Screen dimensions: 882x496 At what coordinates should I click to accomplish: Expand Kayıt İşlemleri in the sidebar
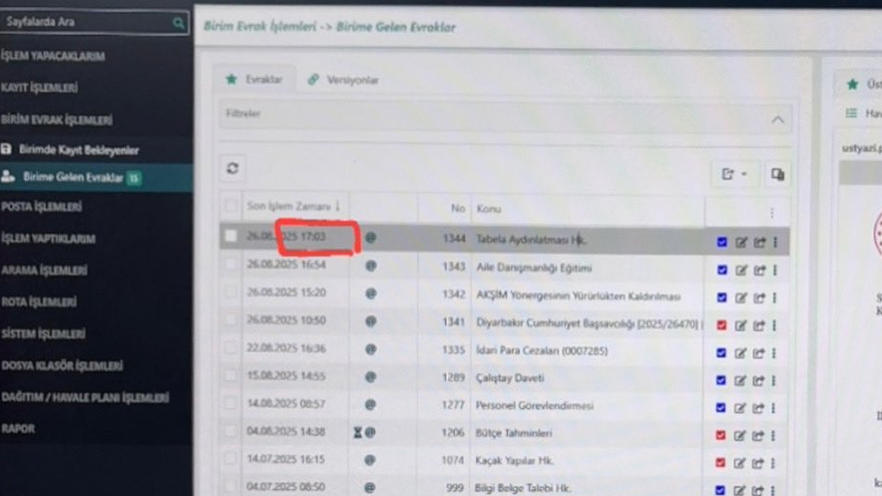tap(39, 87)
